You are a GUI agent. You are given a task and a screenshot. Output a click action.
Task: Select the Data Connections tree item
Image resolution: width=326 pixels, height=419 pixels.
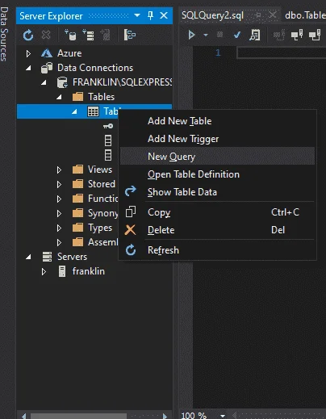point(95,68)
